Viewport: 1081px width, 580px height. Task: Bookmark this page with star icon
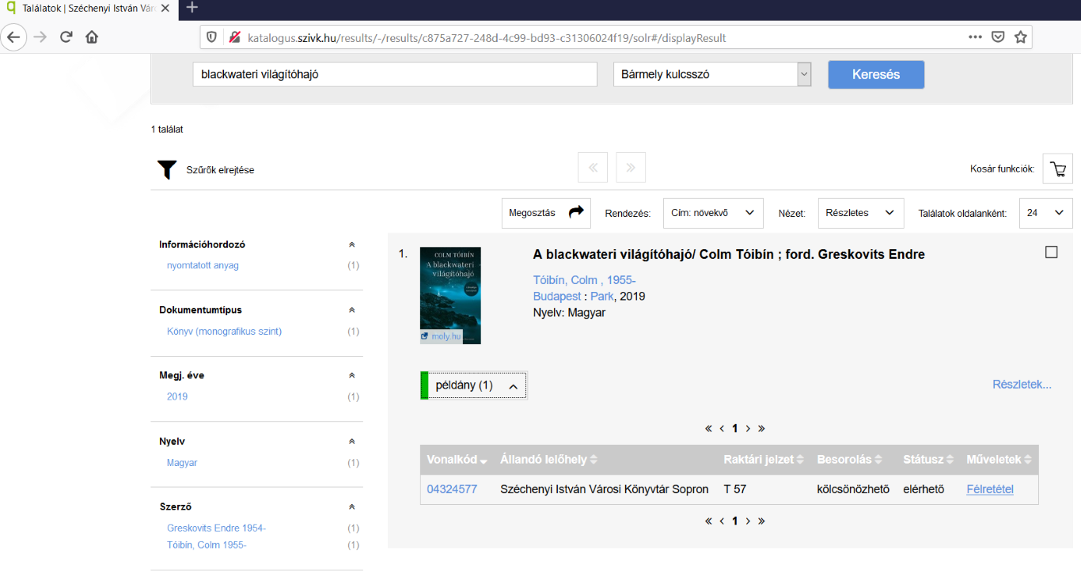[x=1021, y=37]
